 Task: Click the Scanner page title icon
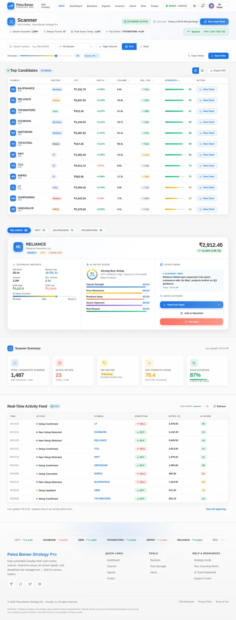[11, 21]
